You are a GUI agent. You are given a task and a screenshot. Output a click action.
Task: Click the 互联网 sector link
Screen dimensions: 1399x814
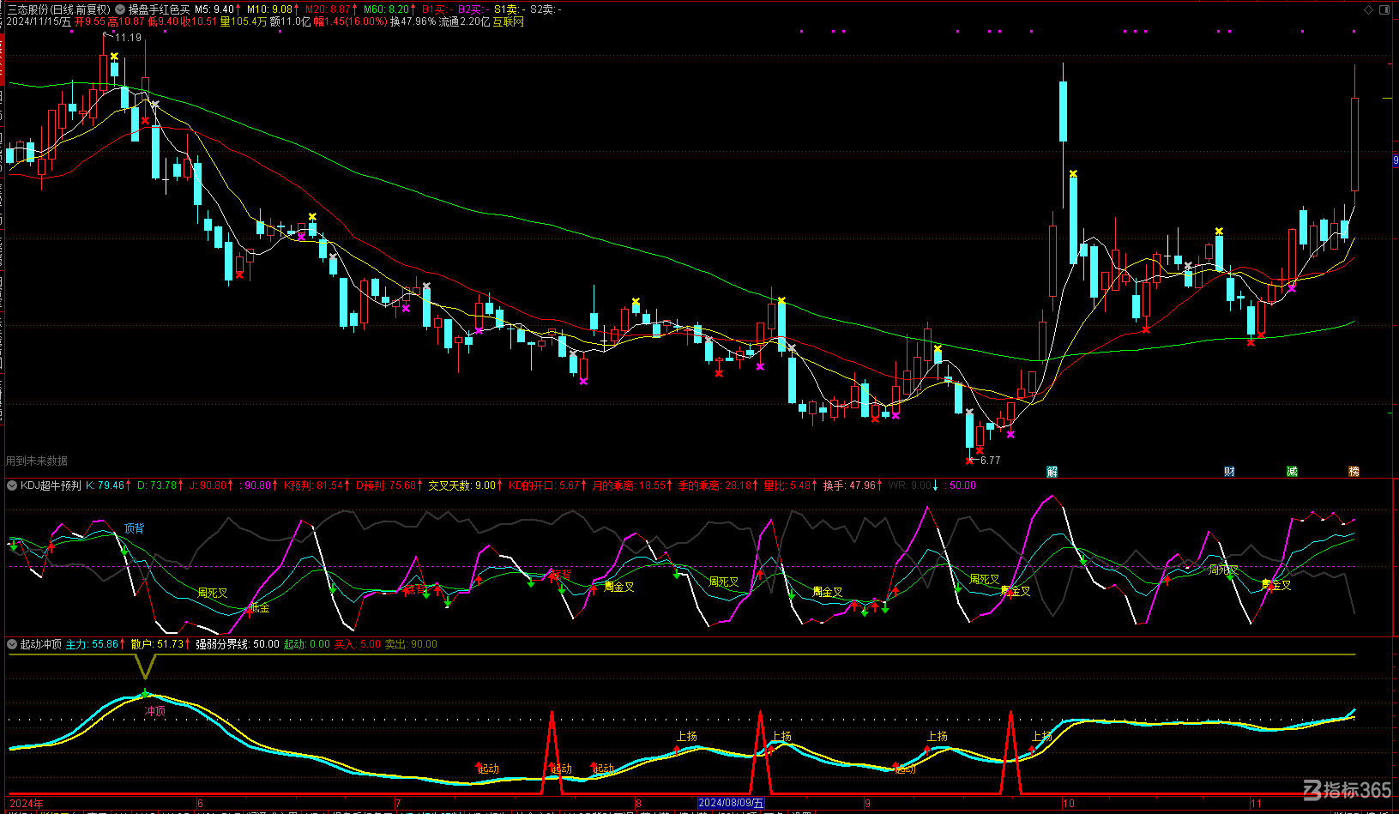508,21
